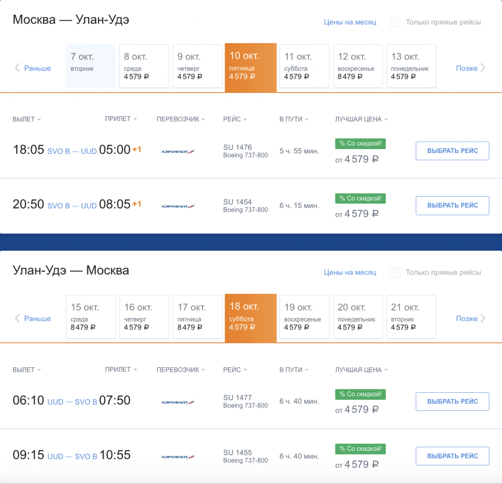
Task: Click the green 'Со скидкой!' badge for SU 1476
Action: pos(360,144)
